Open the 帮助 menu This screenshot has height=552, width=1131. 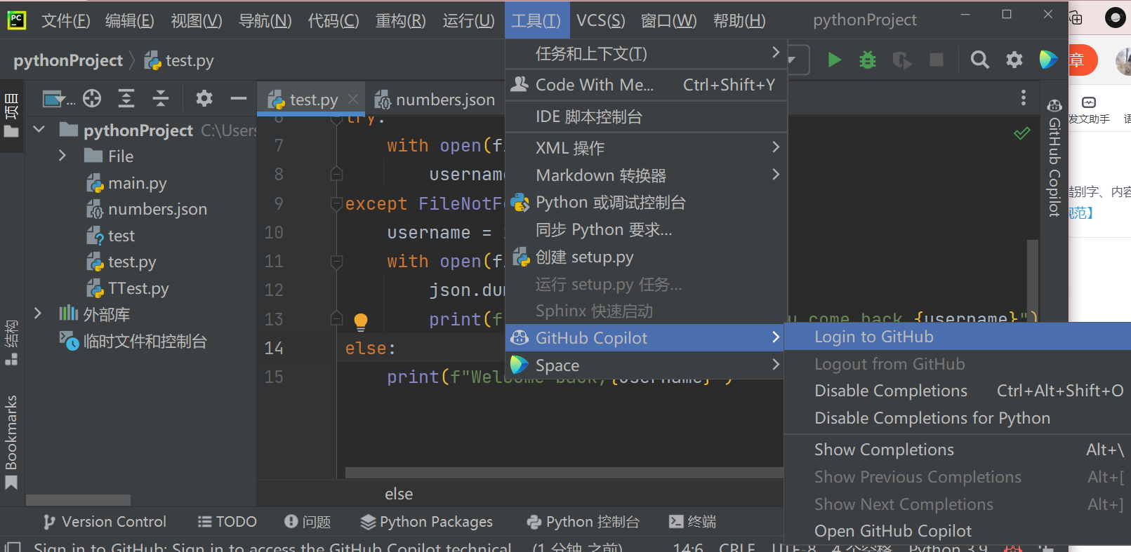point(739,20)
